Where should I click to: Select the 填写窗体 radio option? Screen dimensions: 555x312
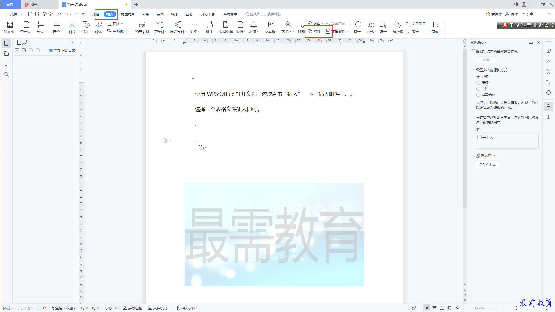[478, 95]
